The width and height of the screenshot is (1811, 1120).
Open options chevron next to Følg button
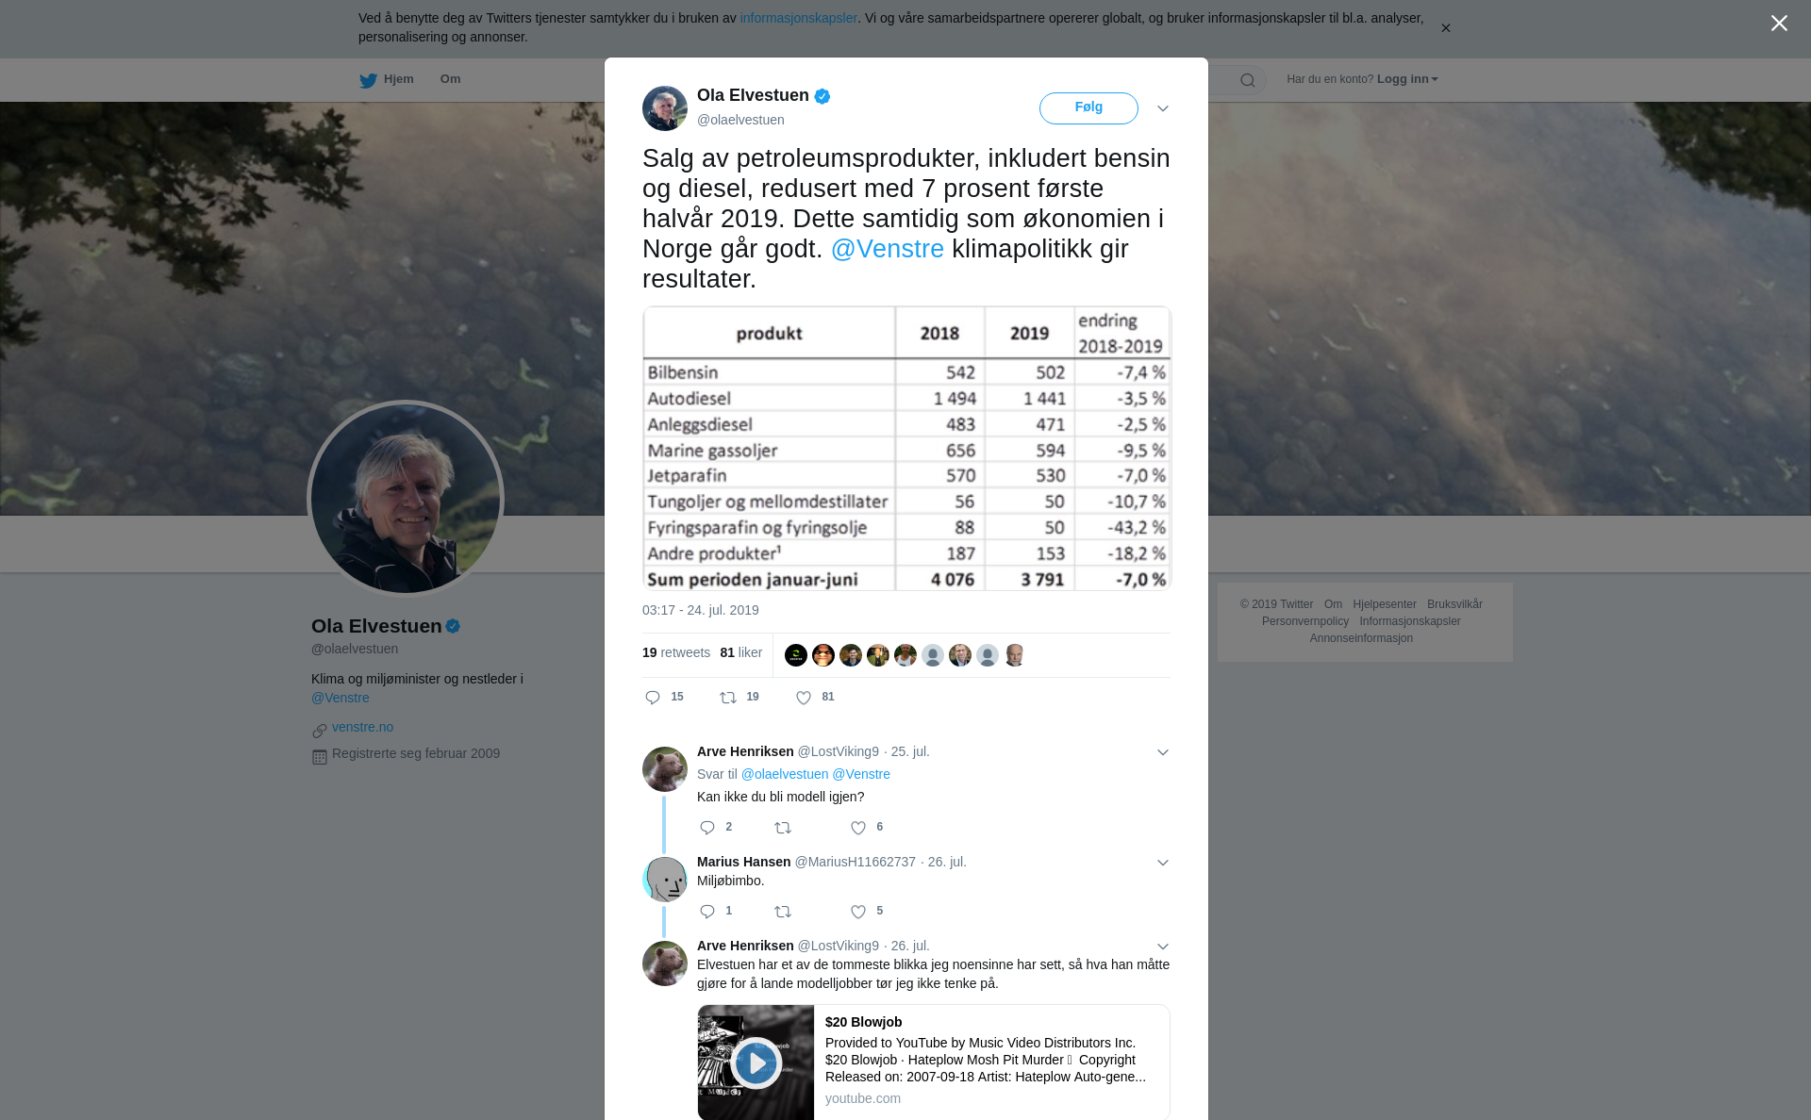1163,108
